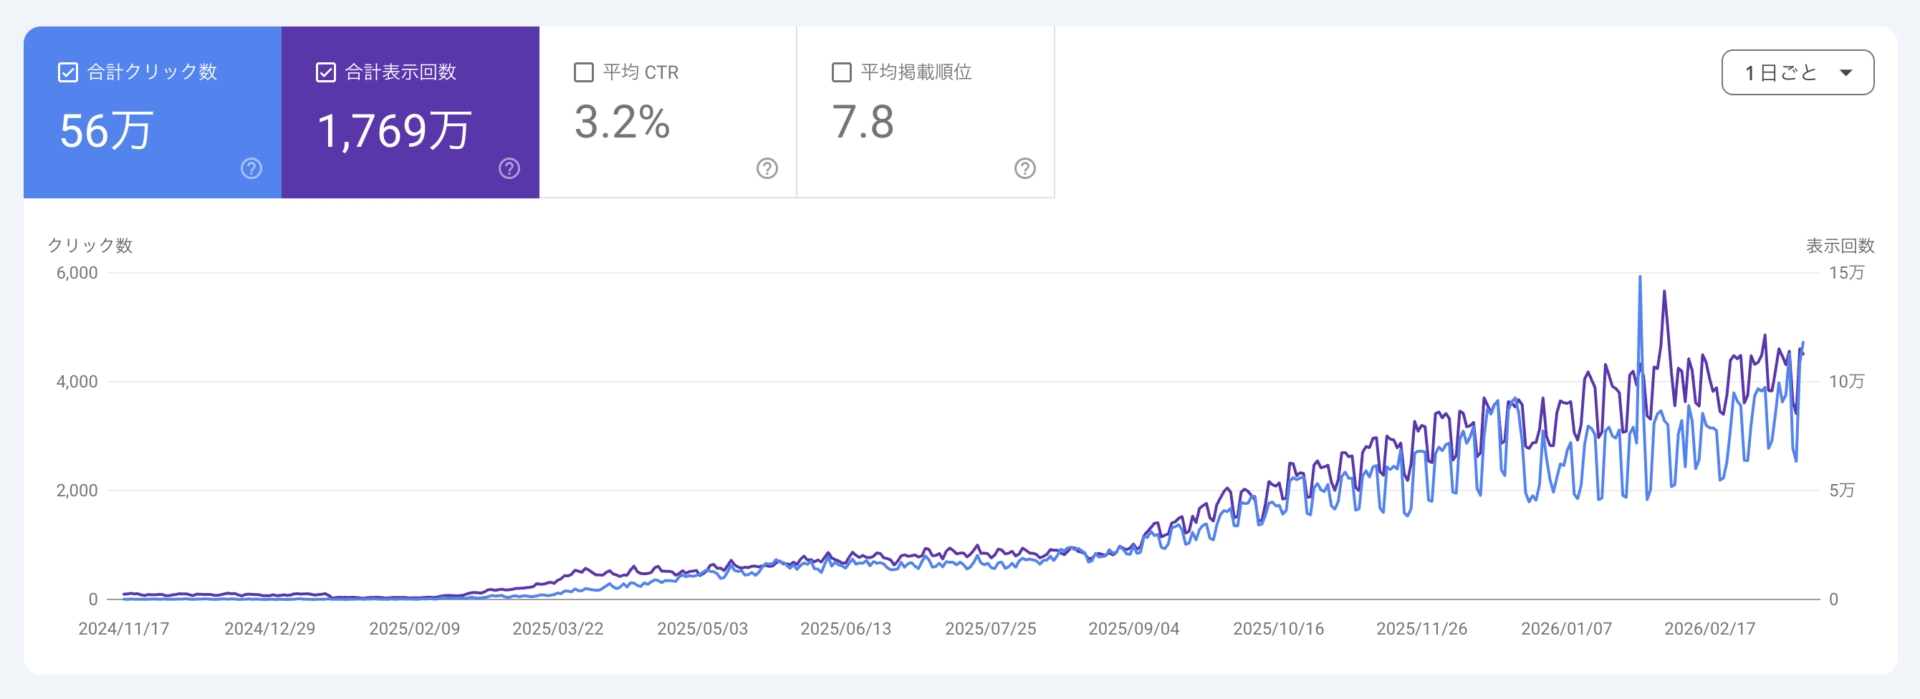Click the 7.8 average position value
The width and height of the screenshot is (1920, 699).
[x=863, y=122]
